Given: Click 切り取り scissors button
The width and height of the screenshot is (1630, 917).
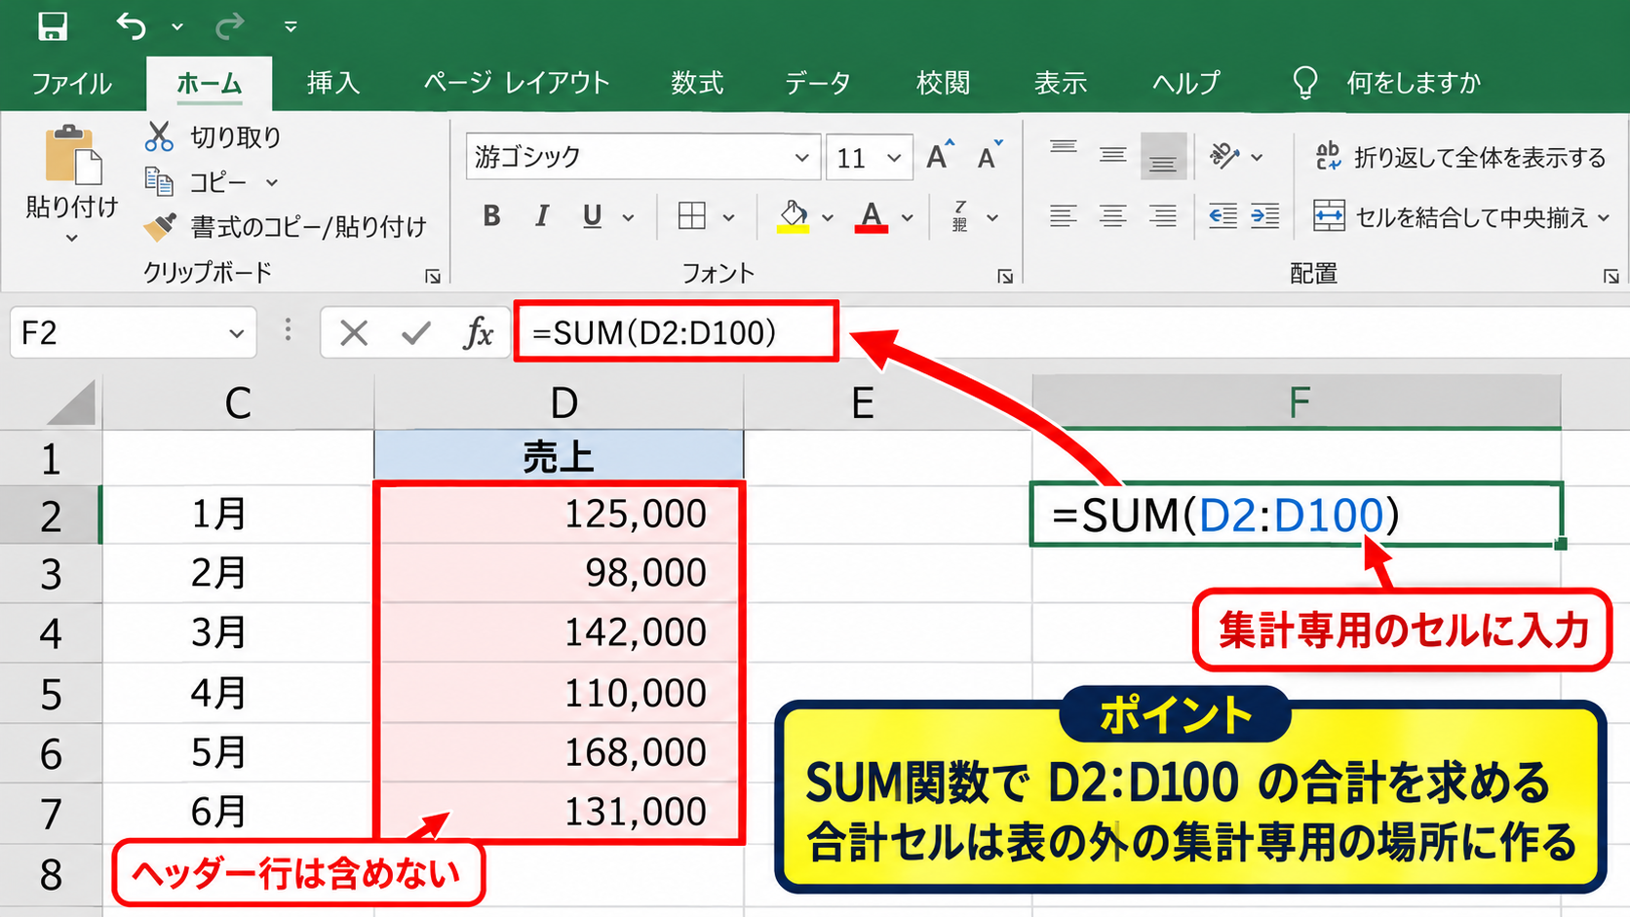Looking at the screenshot, I should [213, 137].
